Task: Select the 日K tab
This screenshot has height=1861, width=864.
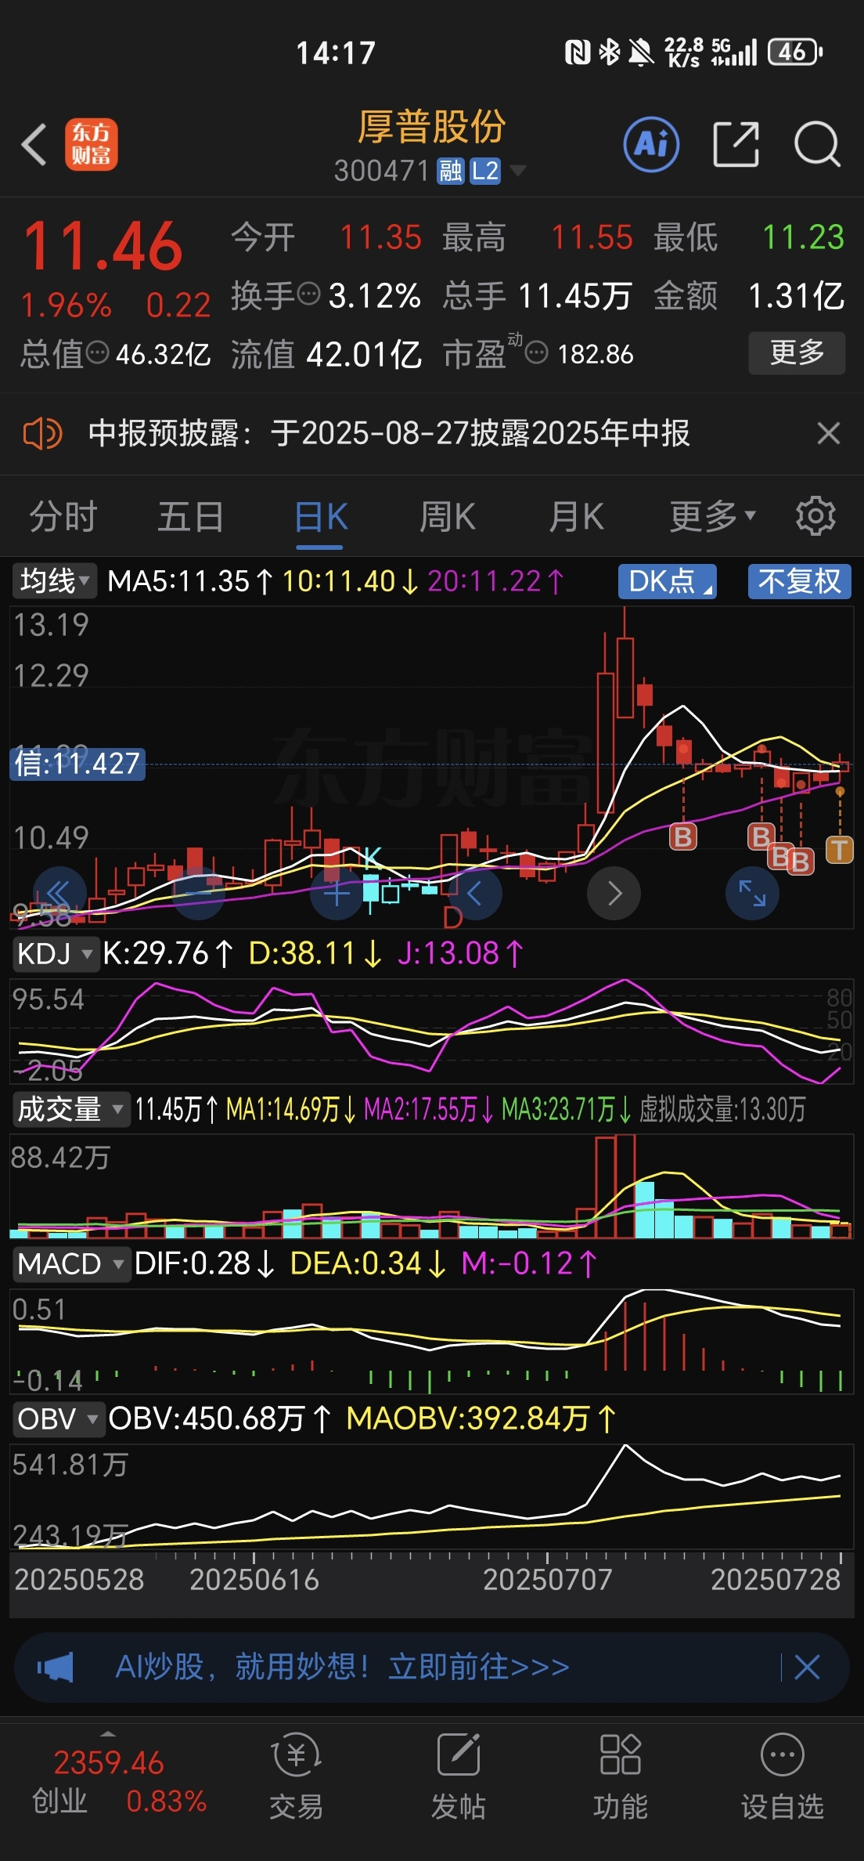Action: (321, 518)
